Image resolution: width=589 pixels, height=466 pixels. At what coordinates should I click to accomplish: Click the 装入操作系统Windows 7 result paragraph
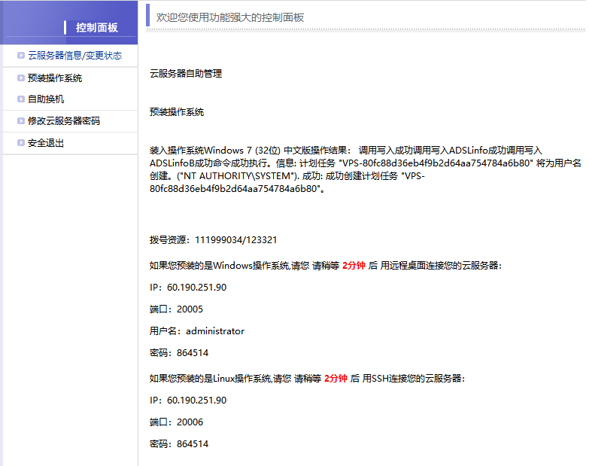click(365, 169)
